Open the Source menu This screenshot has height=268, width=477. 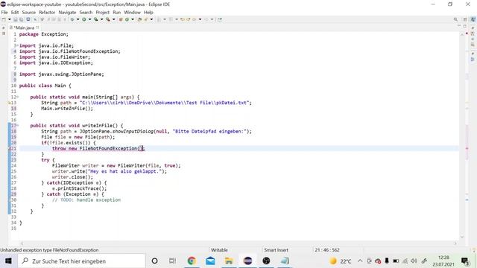pos(29,13)
